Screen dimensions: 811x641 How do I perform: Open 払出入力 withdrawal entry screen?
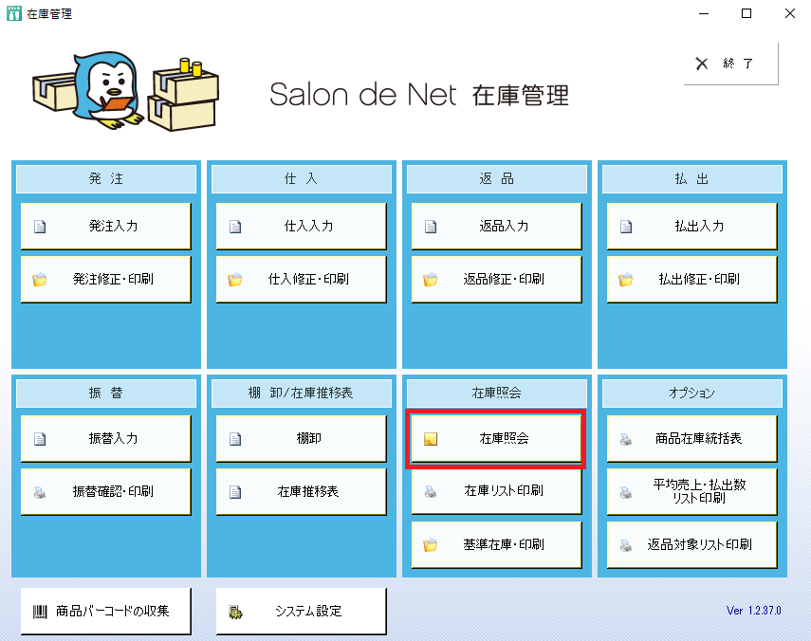[691, 227]
